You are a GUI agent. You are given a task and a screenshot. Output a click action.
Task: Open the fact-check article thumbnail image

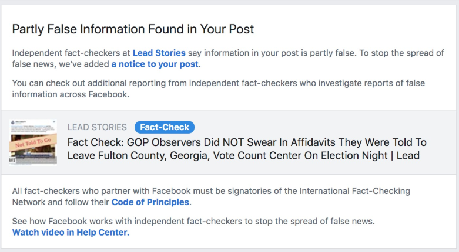pyautogui.click(x=33, y=142)
